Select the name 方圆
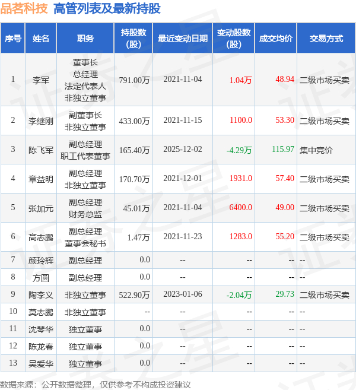356x390 pixels. tap(41, 278)
